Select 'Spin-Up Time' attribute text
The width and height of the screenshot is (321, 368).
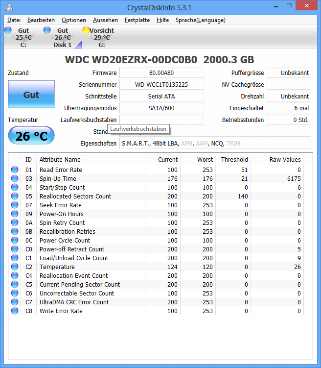(x=58, y=178)
